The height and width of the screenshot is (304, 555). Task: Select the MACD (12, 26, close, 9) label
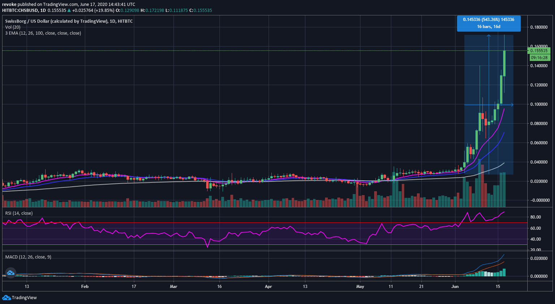28,257
